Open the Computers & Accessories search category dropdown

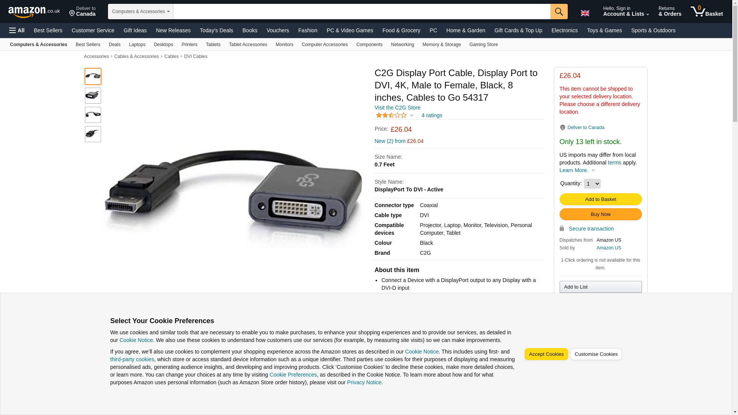pos(141,12)
